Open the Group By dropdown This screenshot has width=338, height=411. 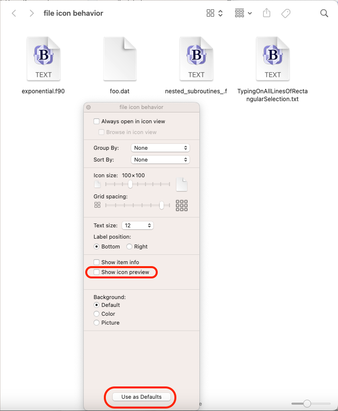[x=160, y=148]
